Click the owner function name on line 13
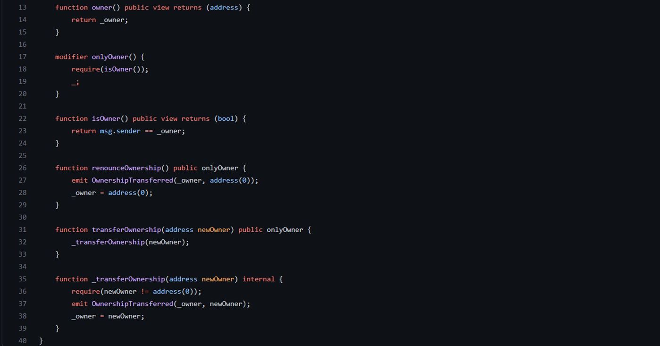Image resolution: width=660 pixels, height=346 pixels. 102,8
